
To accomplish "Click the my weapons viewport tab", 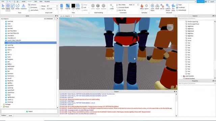I will point(66,16).
